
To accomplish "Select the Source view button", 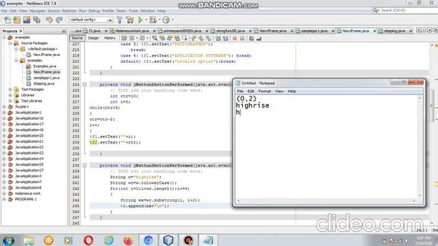I will point(77,38).
